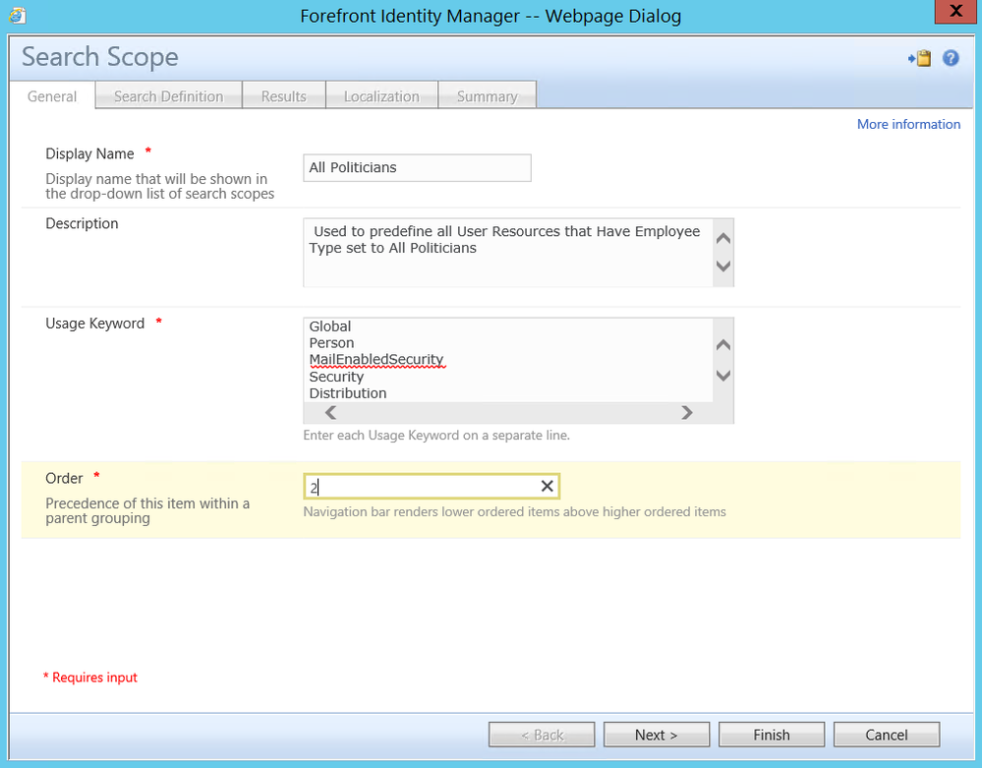View the Summary tab
The width and height of the screenshot is (982, 768).
click(x=488, y=96)
